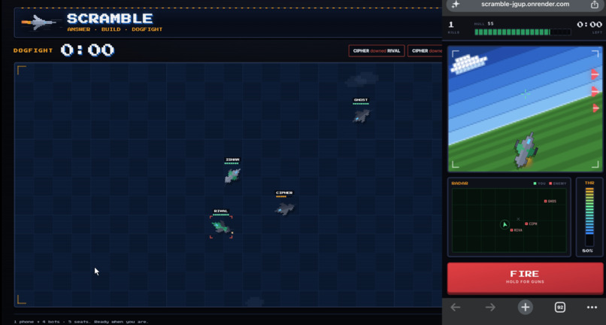
Task: Click the bottom red enemy direction arrow
Action: pos(595,108)
